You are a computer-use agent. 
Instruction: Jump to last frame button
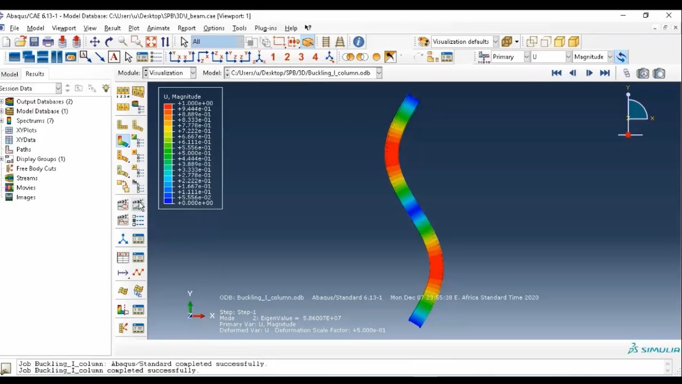click(605, 73)
